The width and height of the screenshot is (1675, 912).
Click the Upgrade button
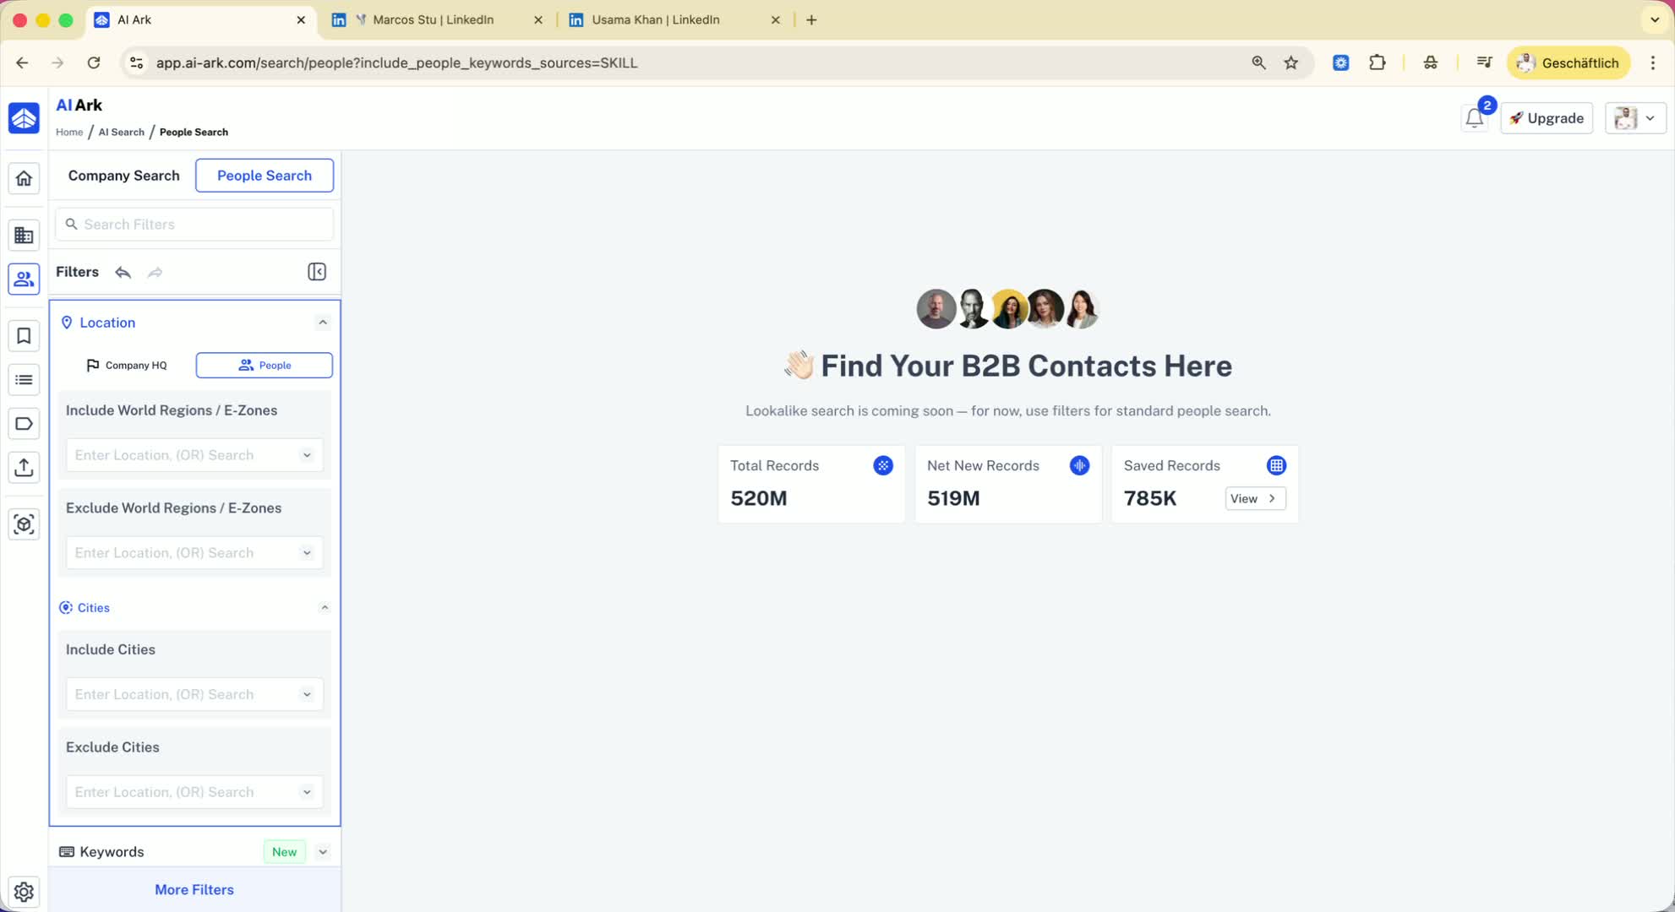[x=1547, y=118]
